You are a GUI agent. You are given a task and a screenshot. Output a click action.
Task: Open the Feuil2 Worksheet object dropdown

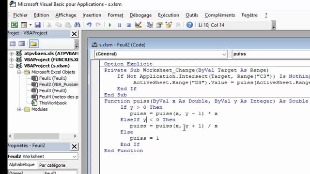click(x=74, y=157)
